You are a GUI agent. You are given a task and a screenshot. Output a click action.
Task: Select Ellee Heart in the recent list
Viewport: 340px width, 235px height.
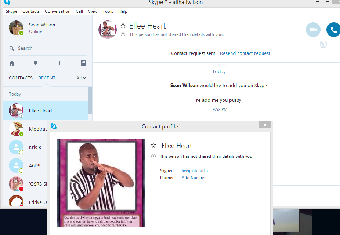(x=46, y=111)
